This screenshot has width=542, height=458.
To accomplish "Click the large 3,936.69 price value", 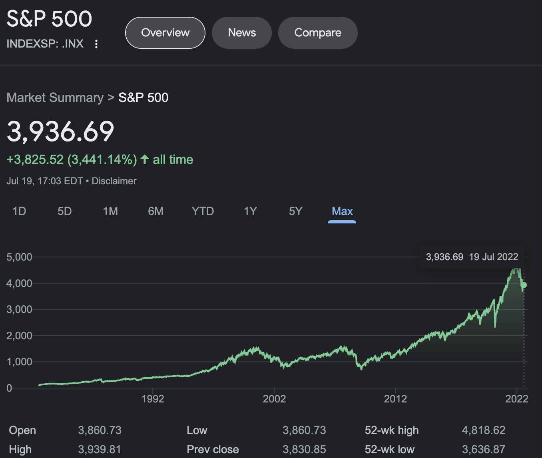I will pyautogui.click(x=61, y=131).
